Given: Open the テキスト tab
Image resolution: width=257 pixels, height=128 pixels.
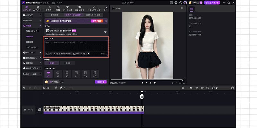Looking at the screenshot, I should tap(49, 9).
